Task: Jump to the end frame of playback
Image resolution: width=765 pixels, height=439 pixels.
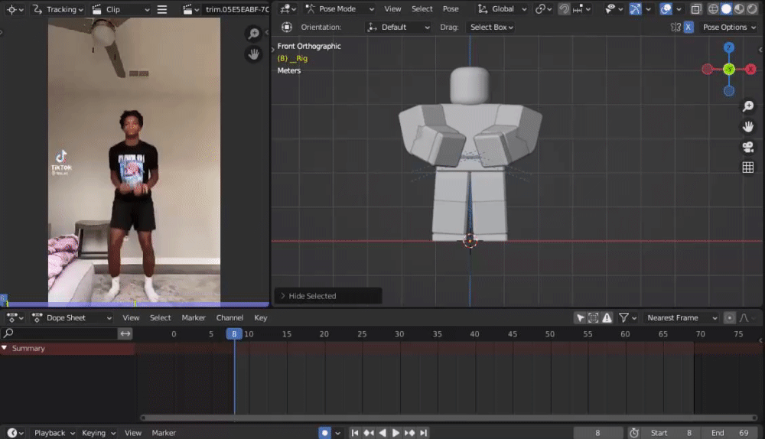Action: [x=423, y=433]
